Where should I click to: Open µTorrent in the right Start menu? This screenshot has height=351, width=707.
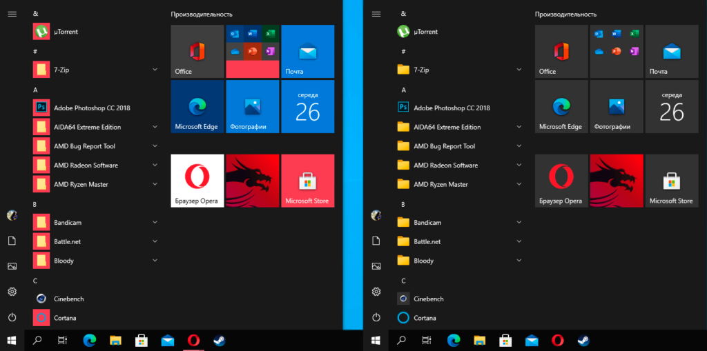(460, 32)
